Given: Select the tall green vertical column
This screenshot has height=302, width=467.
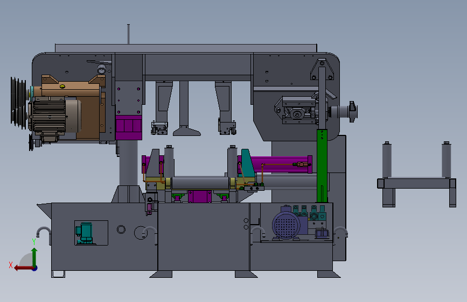Looking at the screenshot, I should pyautogui.click(x=322, y=166).
